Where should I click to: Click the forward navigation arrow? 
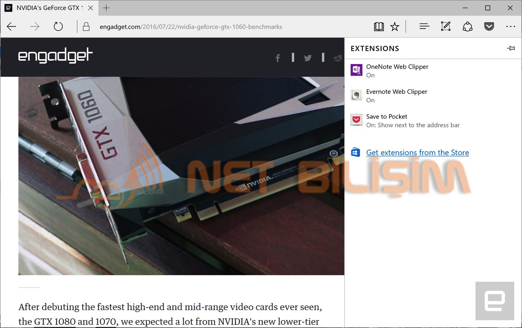[35, 26]
